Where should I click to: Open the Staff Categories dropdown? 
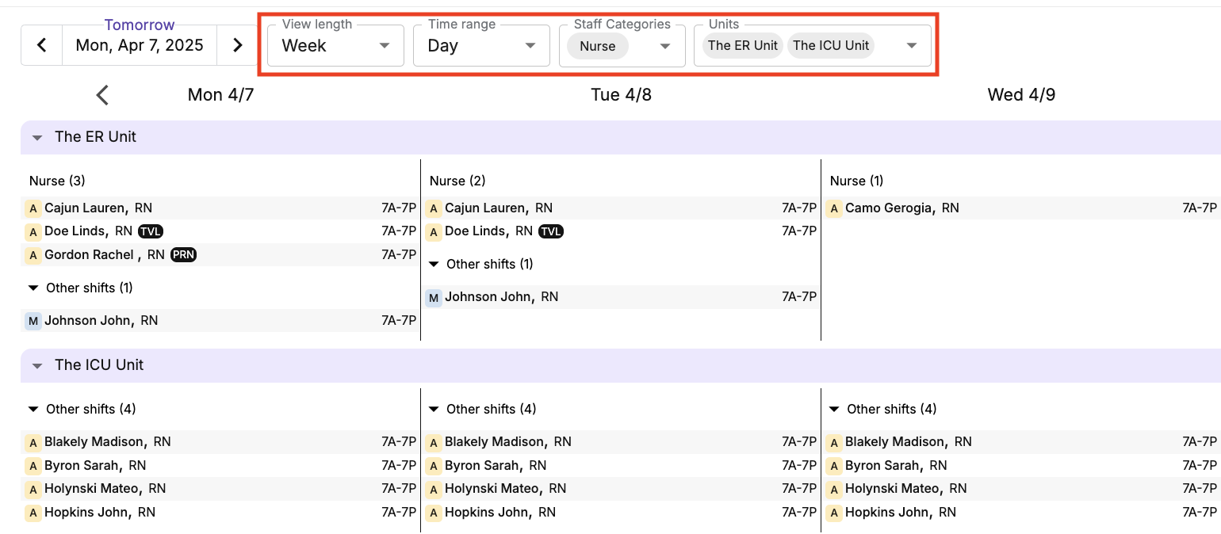tap(665, 46)
